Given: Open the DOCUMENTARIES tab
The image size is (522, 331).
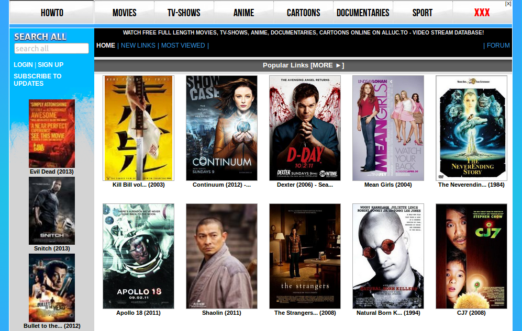Looking at the screenshot, I should pos(363,13).
